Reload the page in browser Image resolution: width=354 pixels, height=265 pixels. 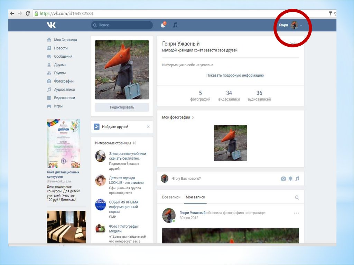point(28,13)
